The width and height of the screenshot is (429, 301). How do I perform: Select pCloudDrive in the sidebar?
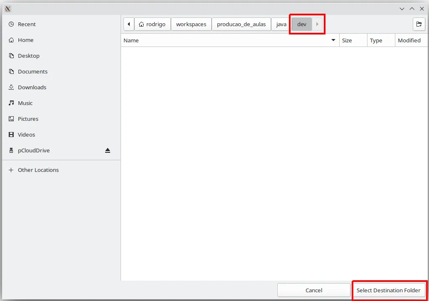[61, 150]
